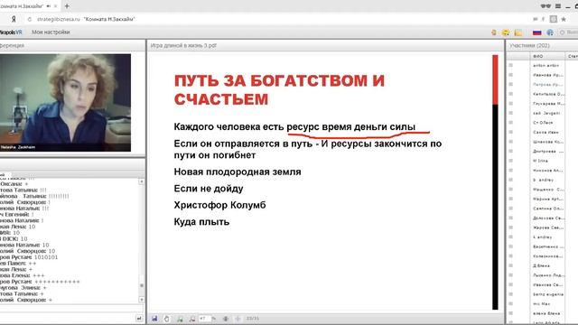Image resolution: width=578 pixels, height=325 pixels.
Task: Click the slide line 'Если не дойду'
Action: (209, 189)
